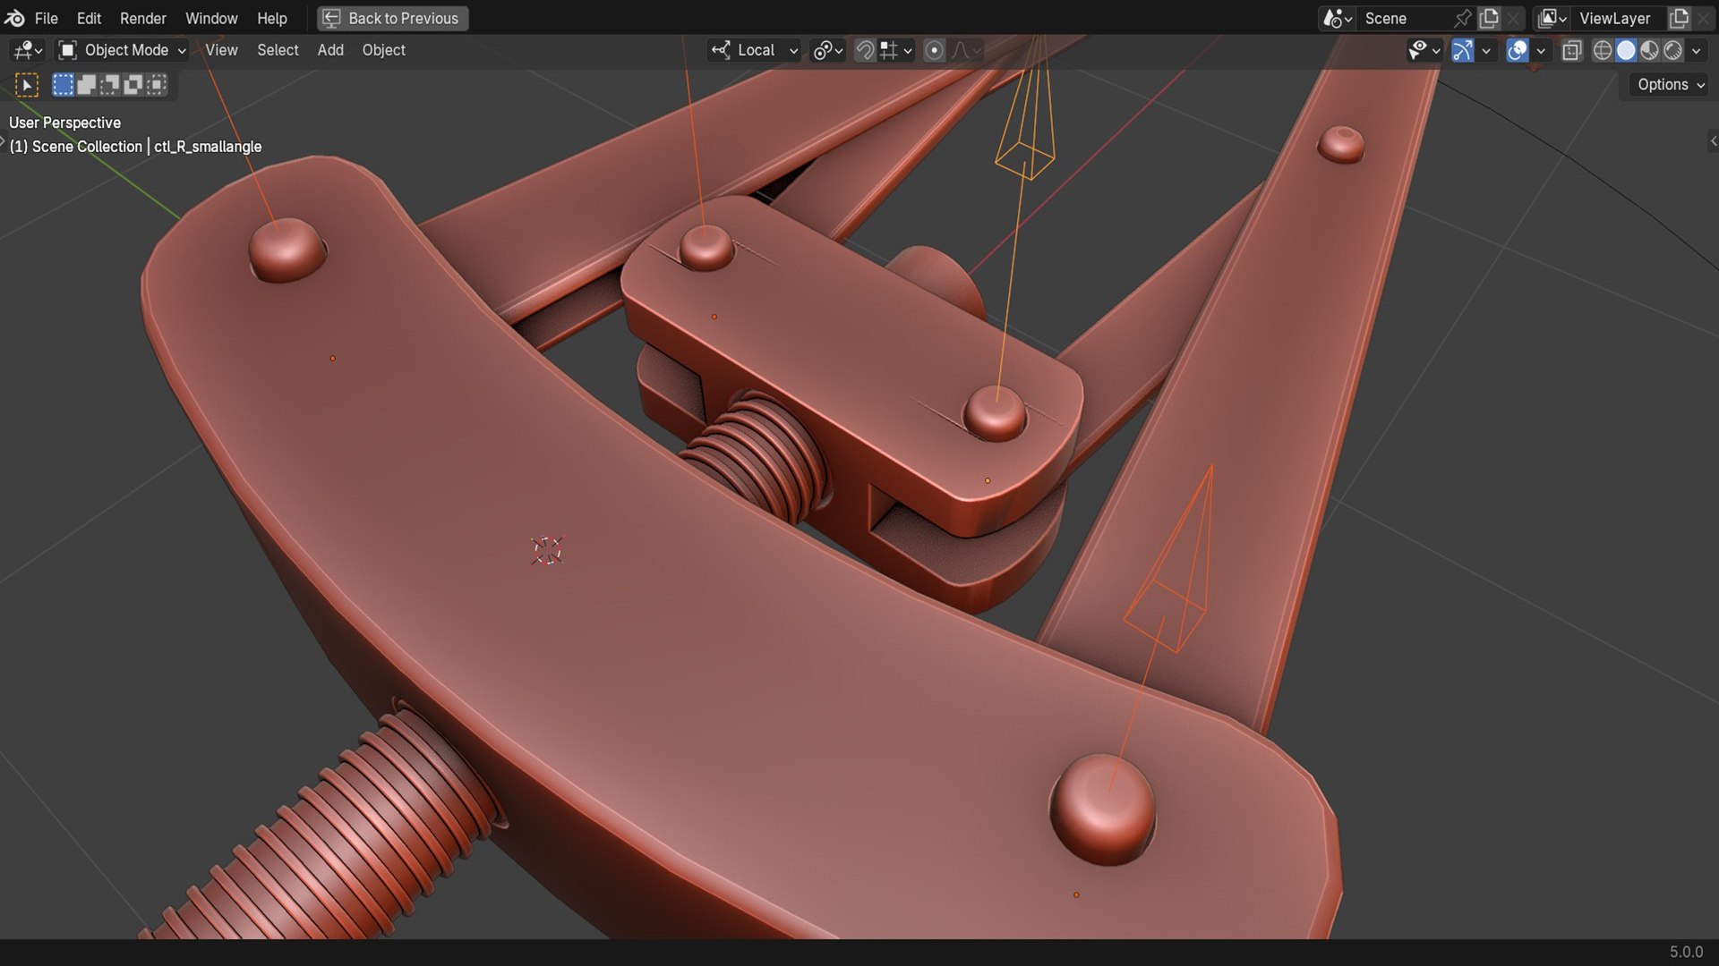Toggle X-ray mode
Image resolution: width=1719 pixels, height=966 pixels.
1571,50
